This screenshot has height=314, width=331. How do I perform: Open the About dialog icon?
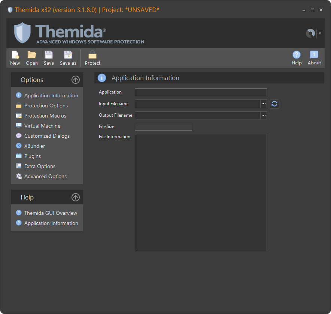(x=314, y=55)
